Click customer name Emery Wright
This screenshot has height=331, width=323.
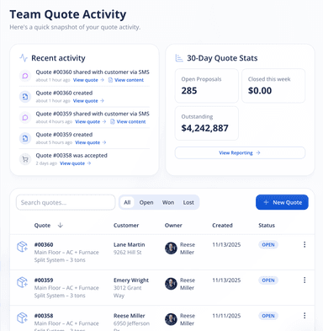pos(131,280)
